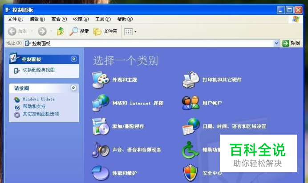Click the Back (后退) arrow icon
This screenshot has height=183, width=308.
tap(12, 31)
